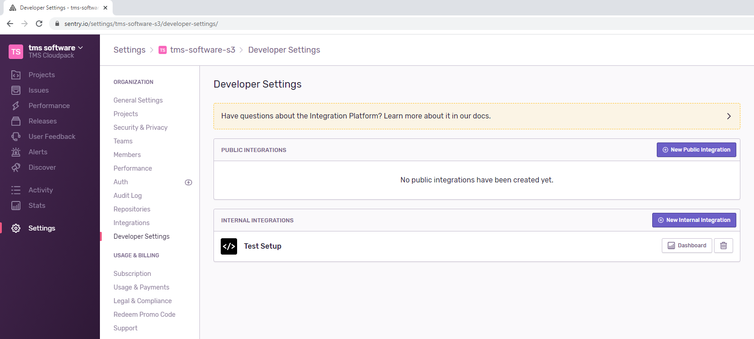This screenshot has width=754, height=339.
Task: Select Security & Privacy settings
Action: point(140,128)
